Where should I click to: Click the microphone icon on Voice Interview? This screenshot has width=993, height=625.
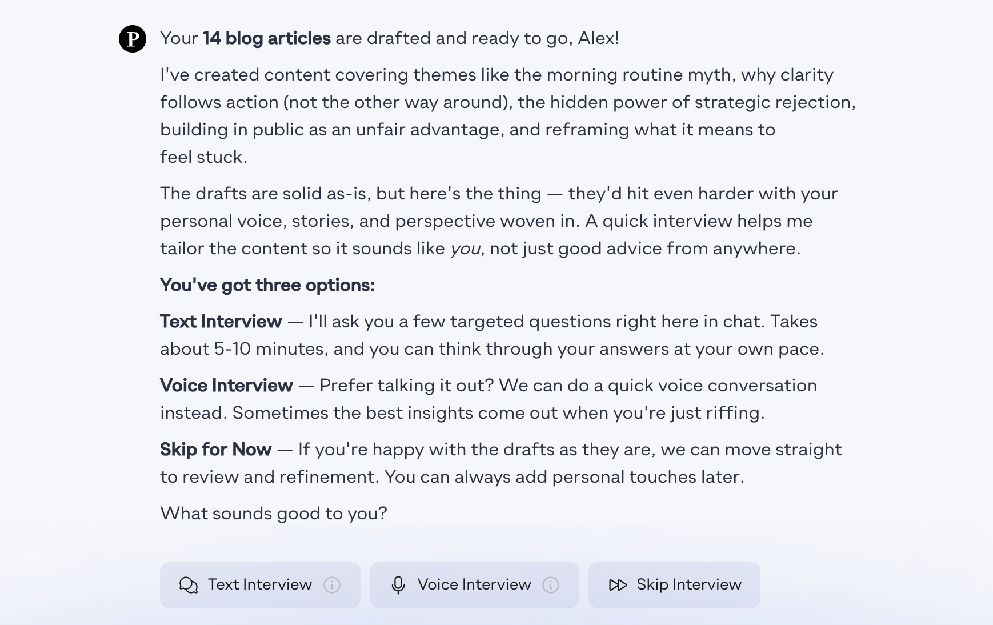[398, 585]
